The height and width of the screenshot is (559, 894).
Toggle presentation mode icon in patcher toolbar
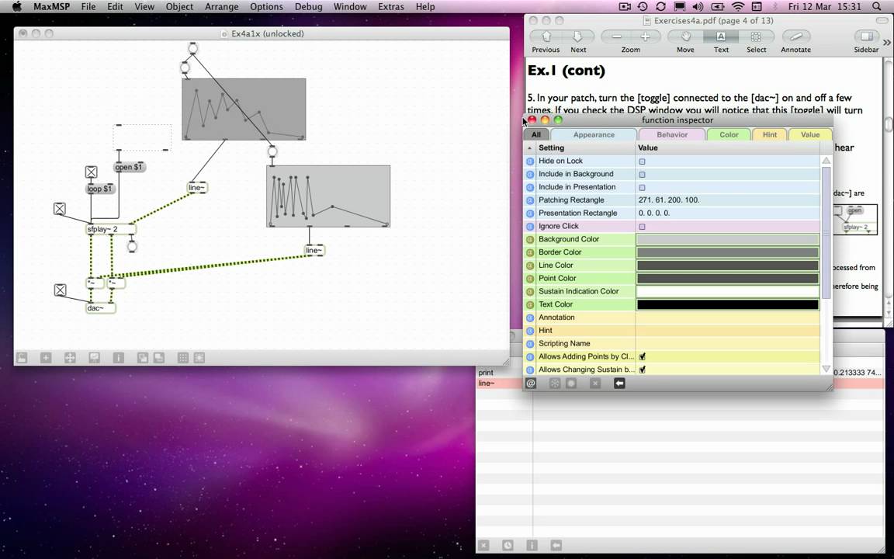click(x=94, y=358)
